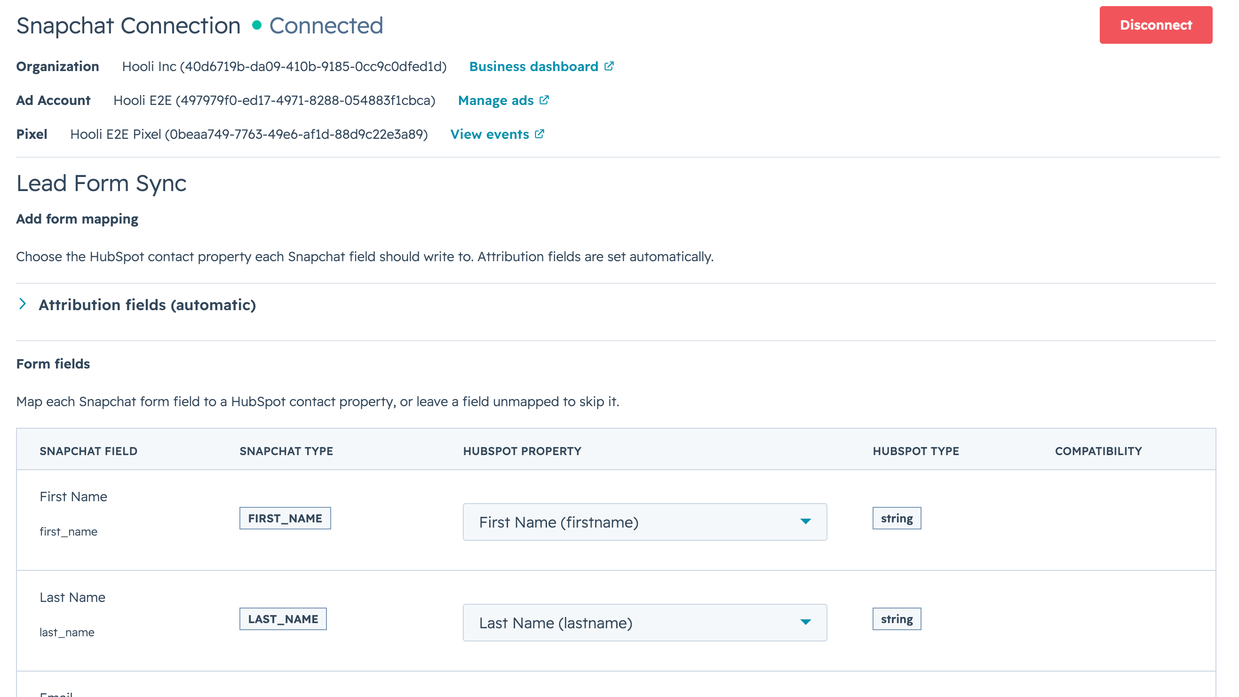Click the LAST_NAME type badge
The height and width of the screenshot is (697, 1239).
click(x=283, y=618)
